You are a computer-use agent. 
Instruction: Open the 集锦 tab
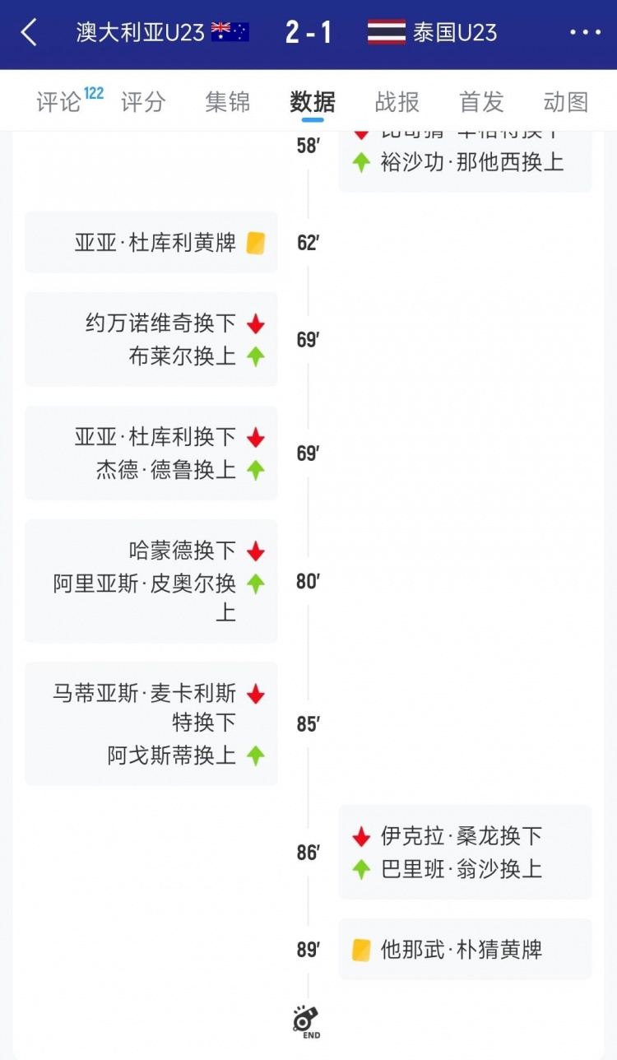pyautogui.click(x=228, y=102)
